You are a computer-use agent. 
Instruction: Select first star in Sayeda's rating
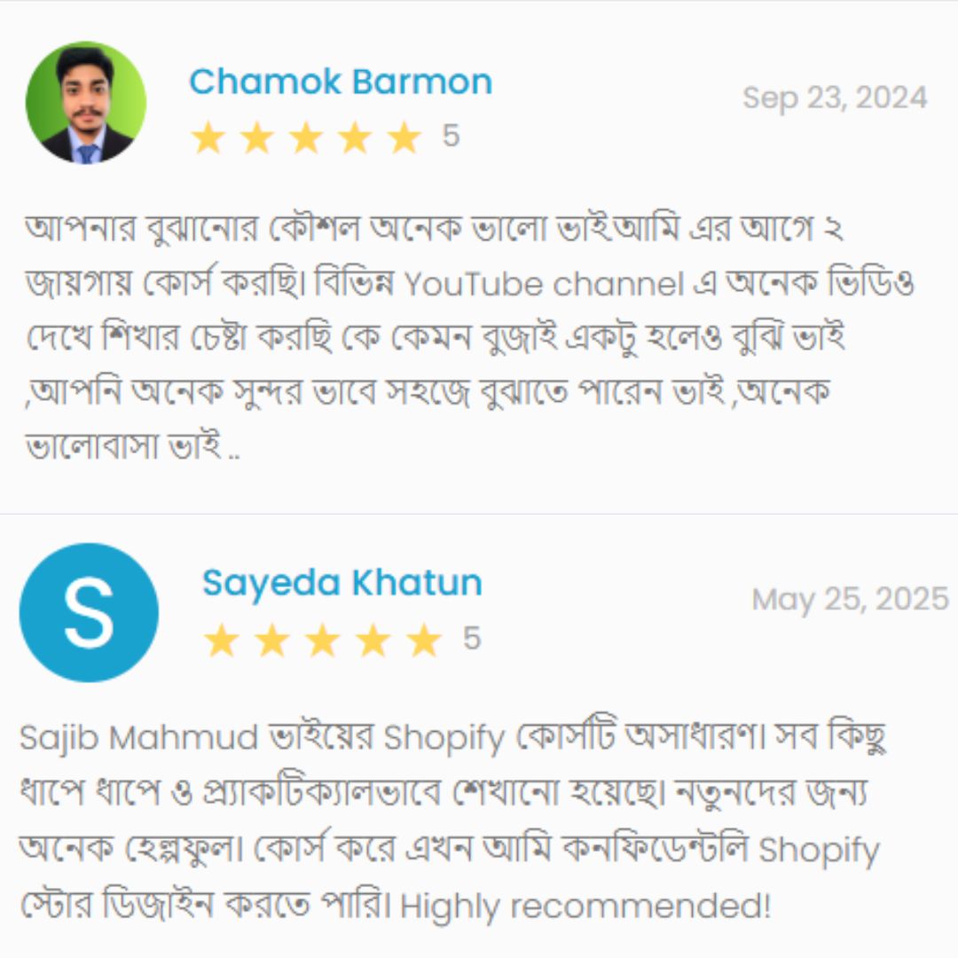pos(221,640)
